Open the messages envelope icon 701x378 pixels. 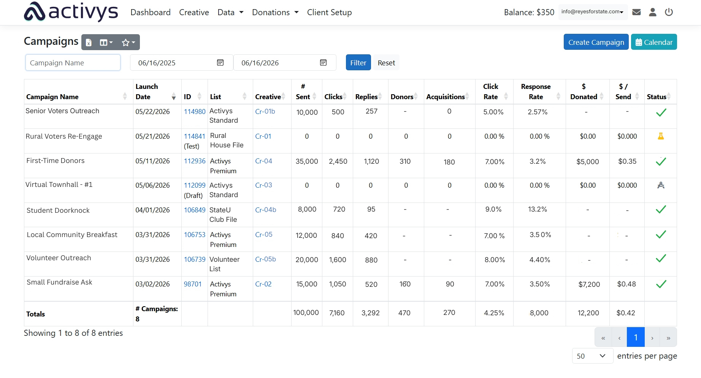(x=636, y=12)
